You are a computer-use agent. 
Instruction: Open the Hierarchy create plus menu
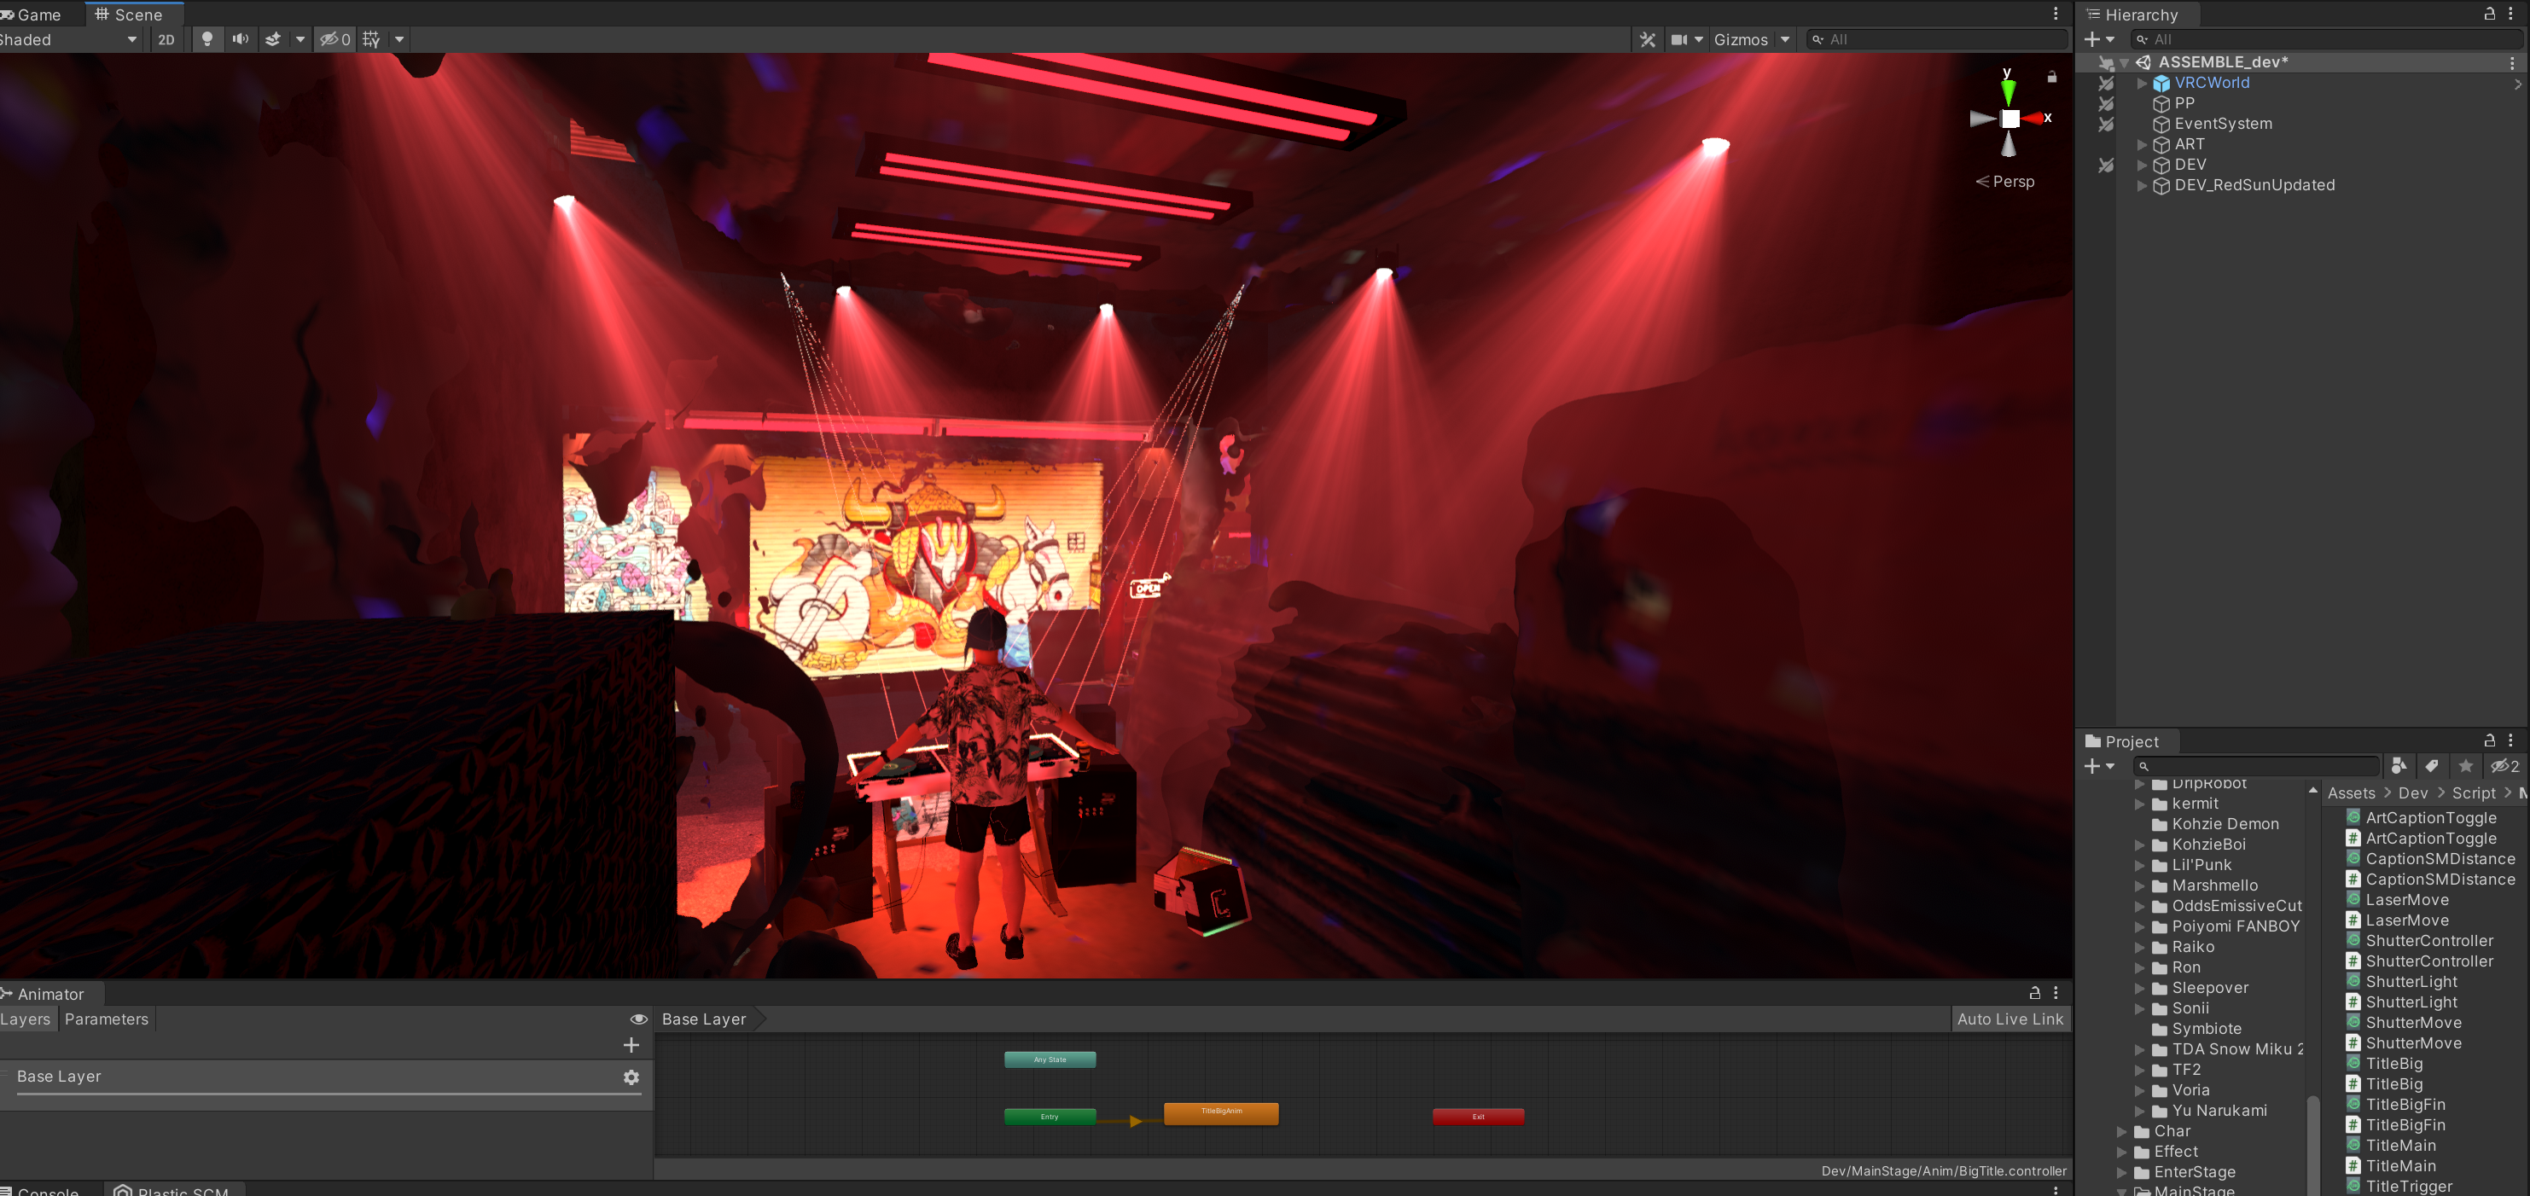point(2099,39)
